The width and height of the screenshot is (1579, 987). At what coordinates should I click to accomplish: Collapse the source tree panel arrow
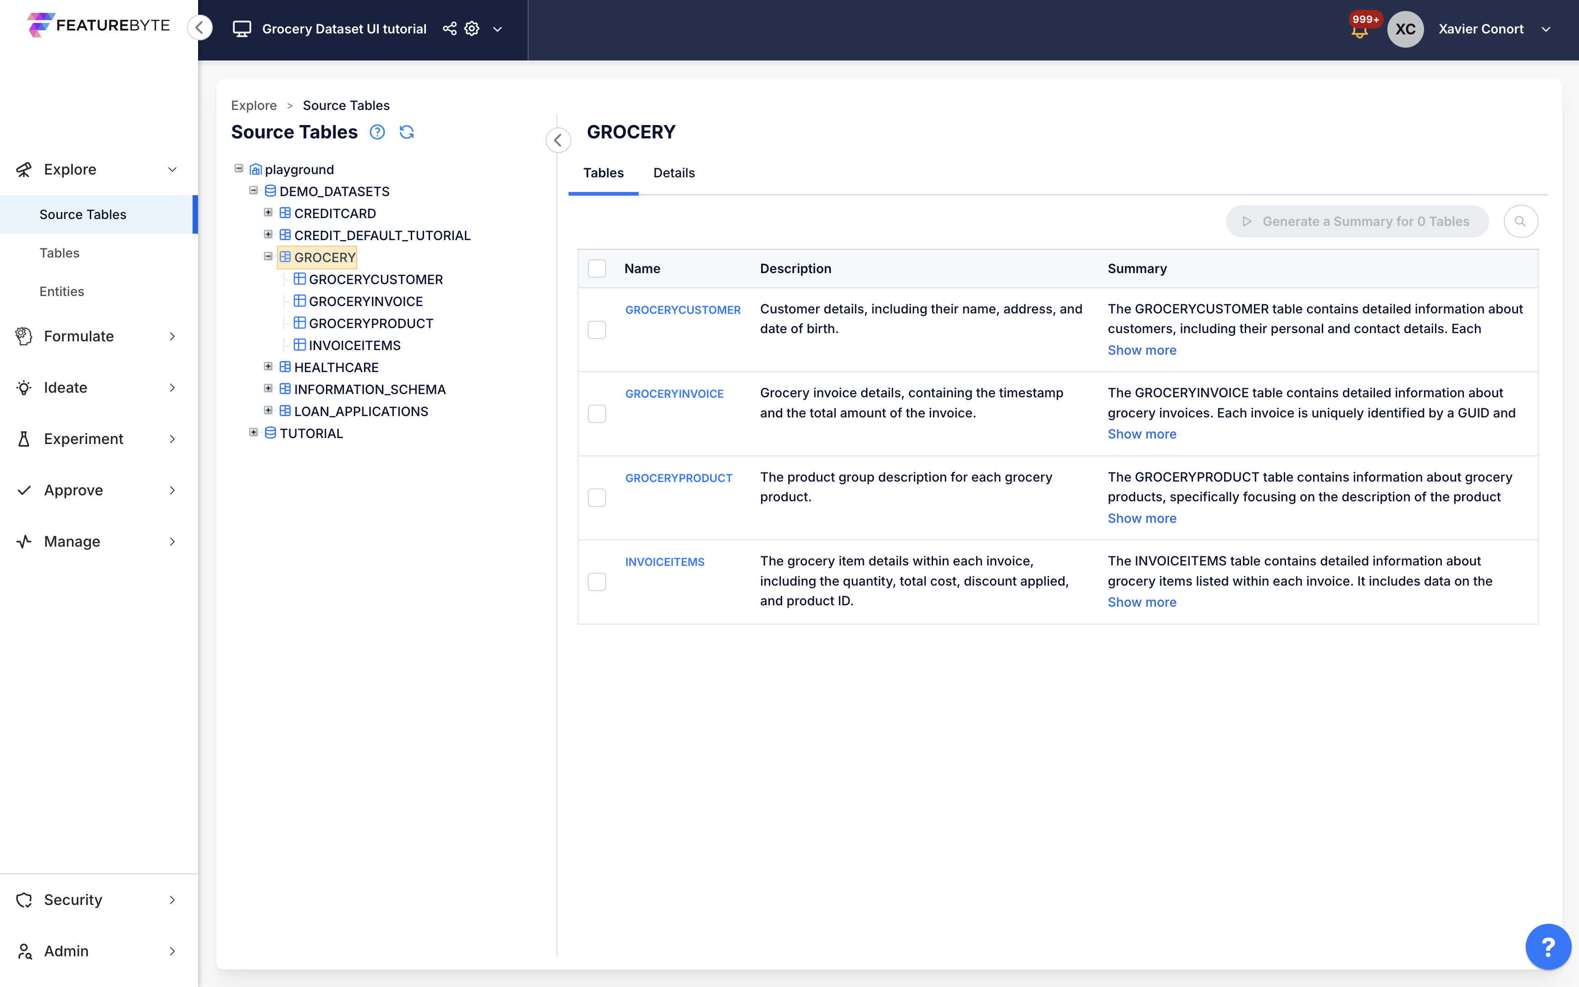(x=558, y=140)
